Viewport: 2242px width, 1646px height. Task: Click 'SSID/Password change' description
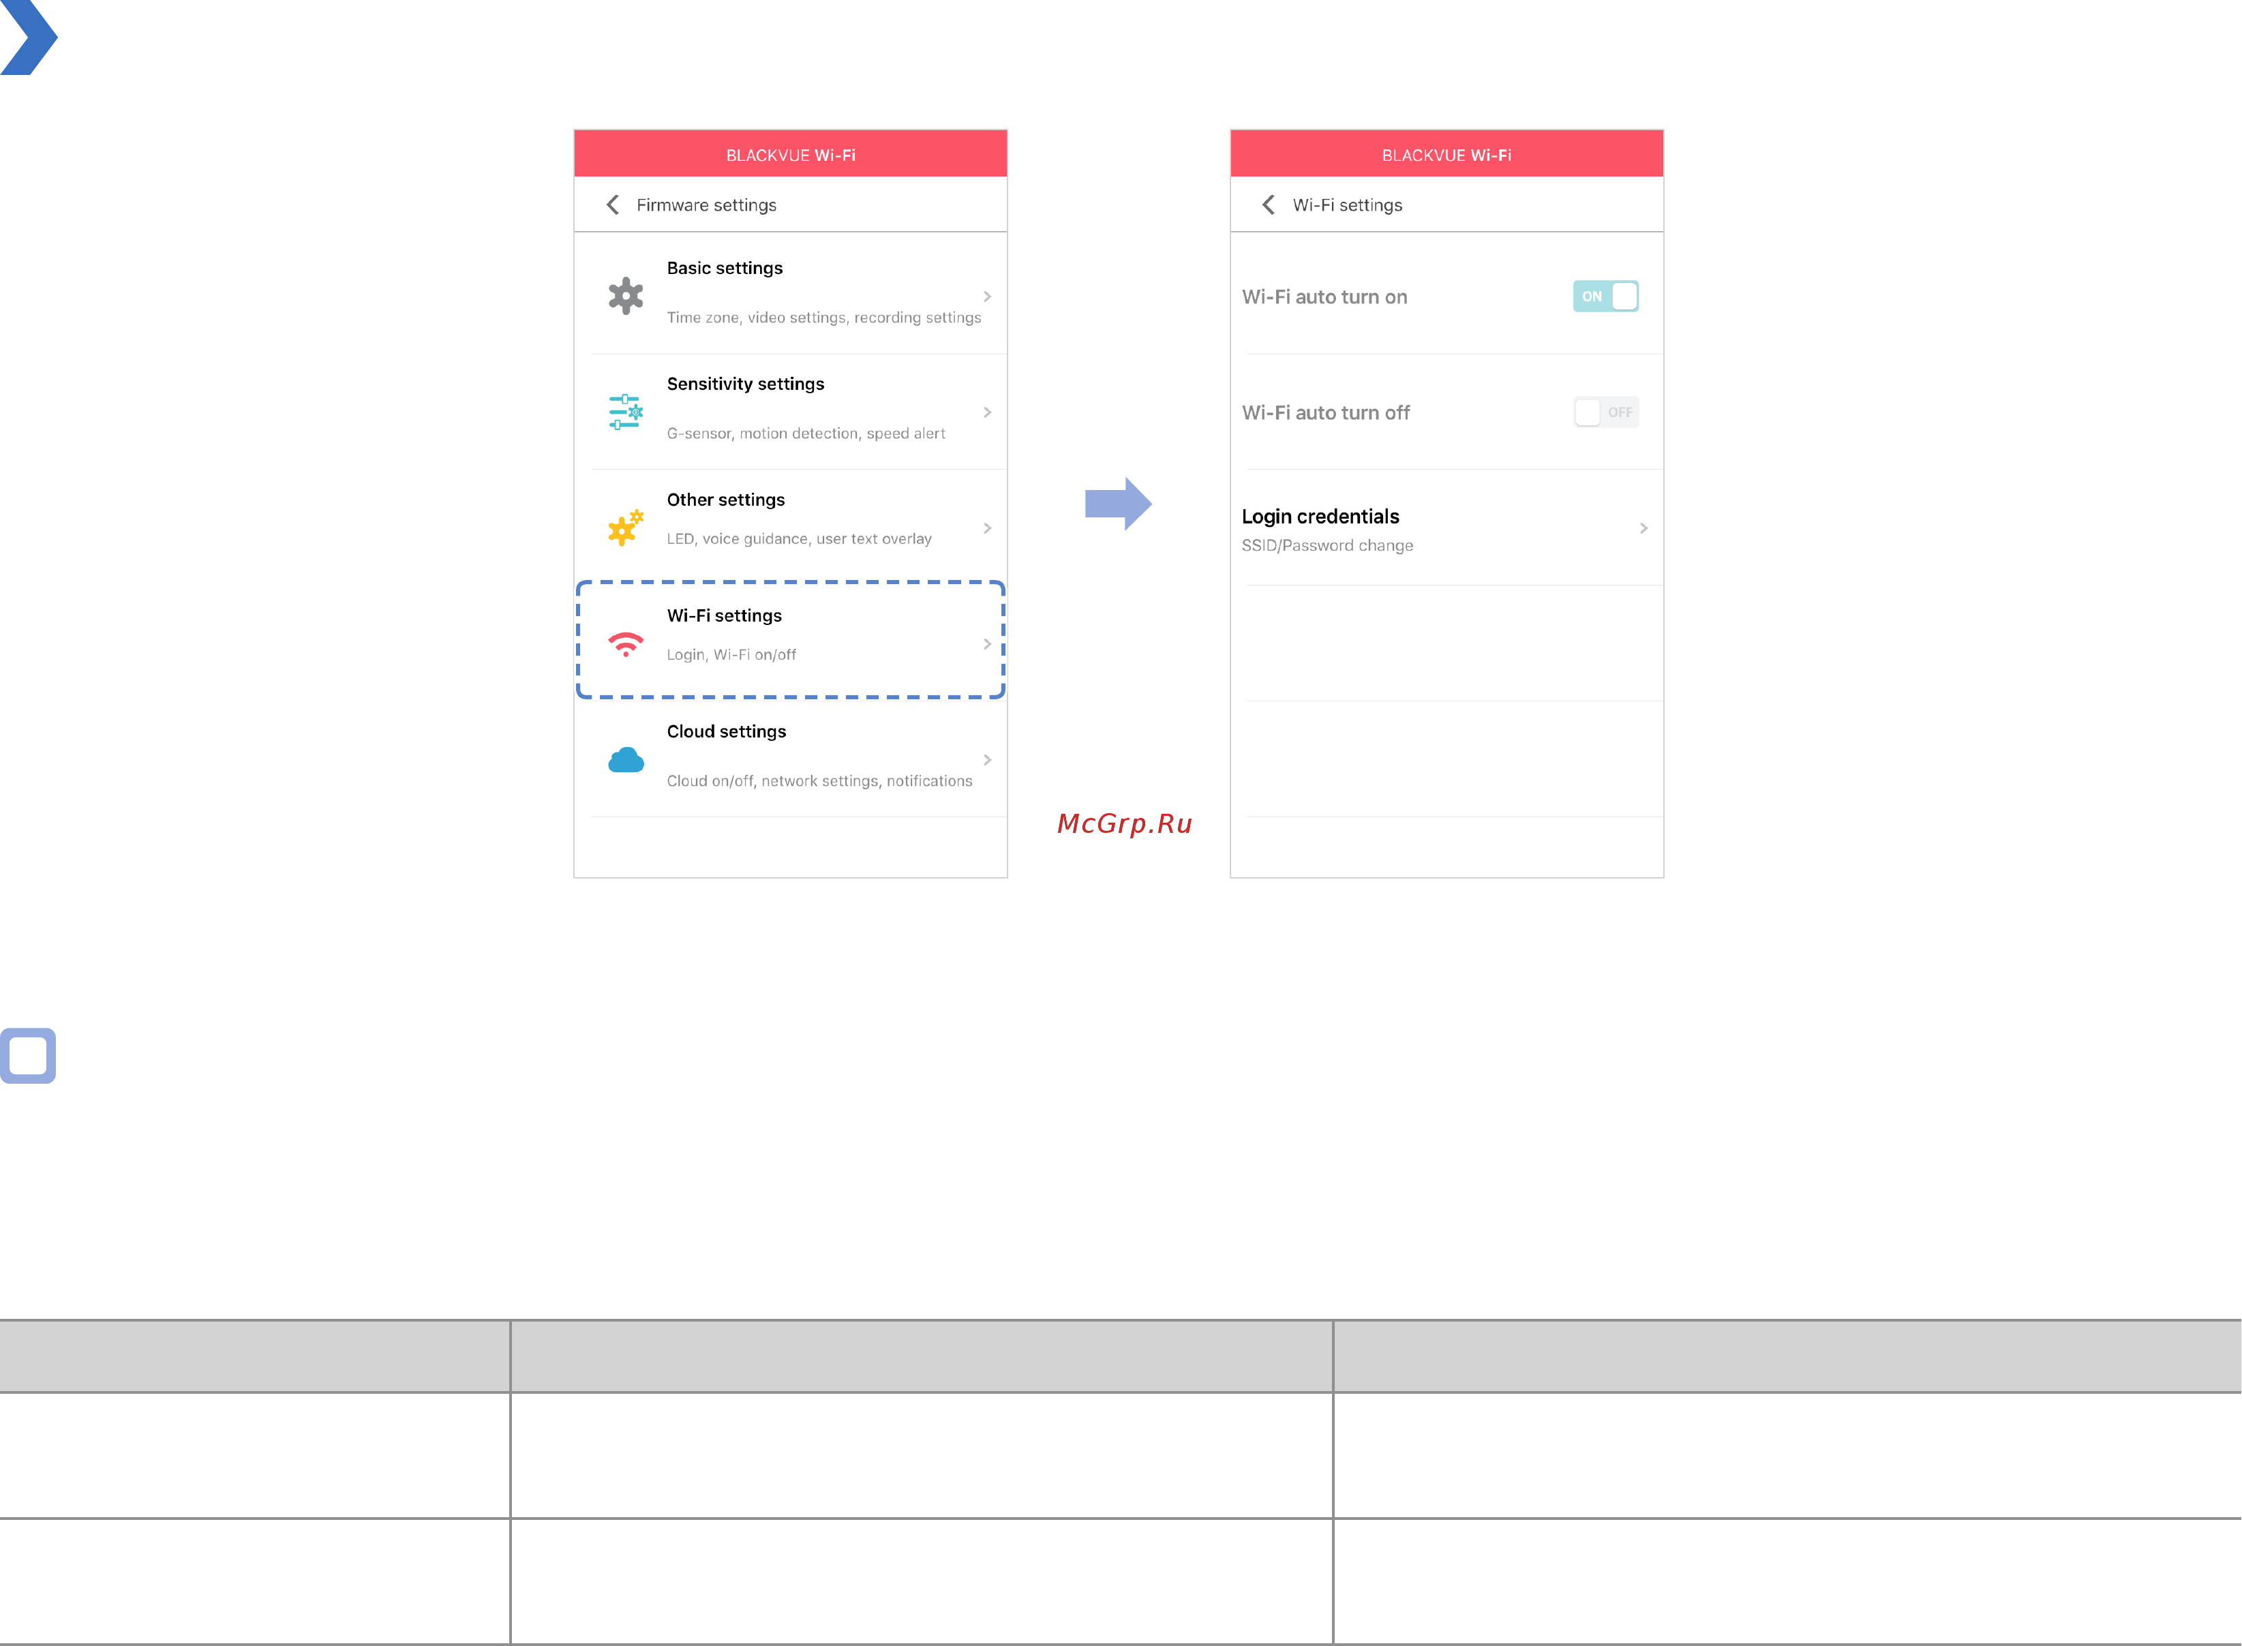[1327, 545]
